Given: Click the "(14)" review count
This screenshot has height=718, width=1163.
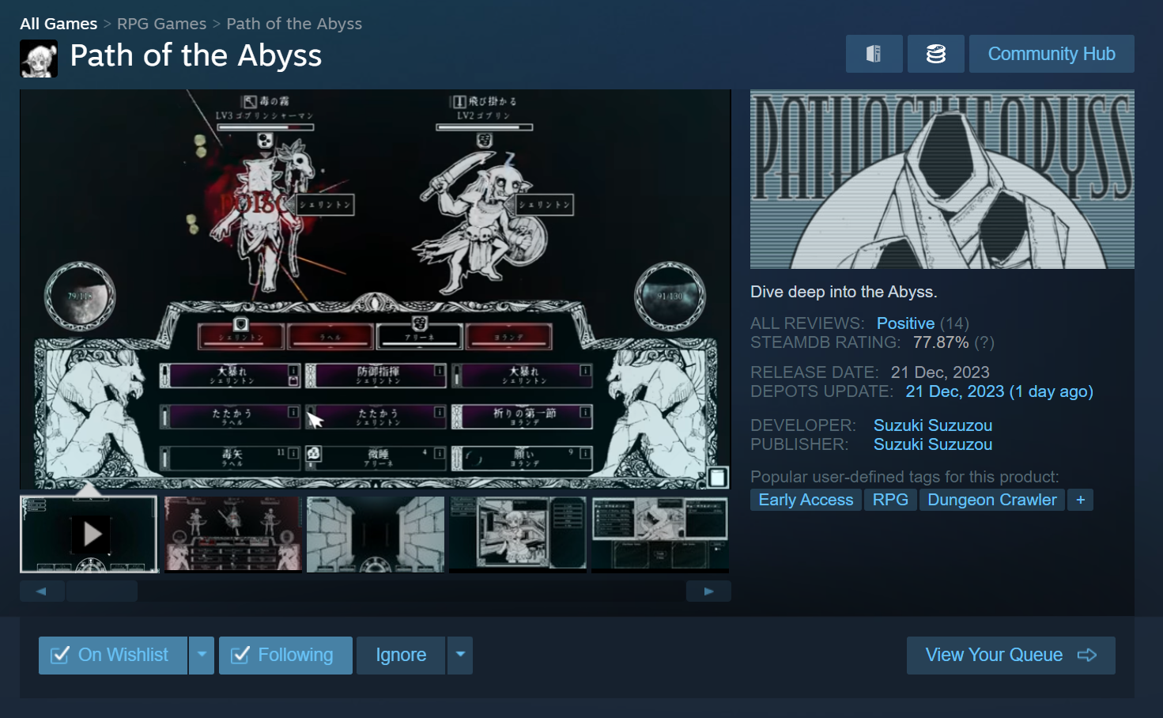Looking at the screenshot, I should [954, 323].
